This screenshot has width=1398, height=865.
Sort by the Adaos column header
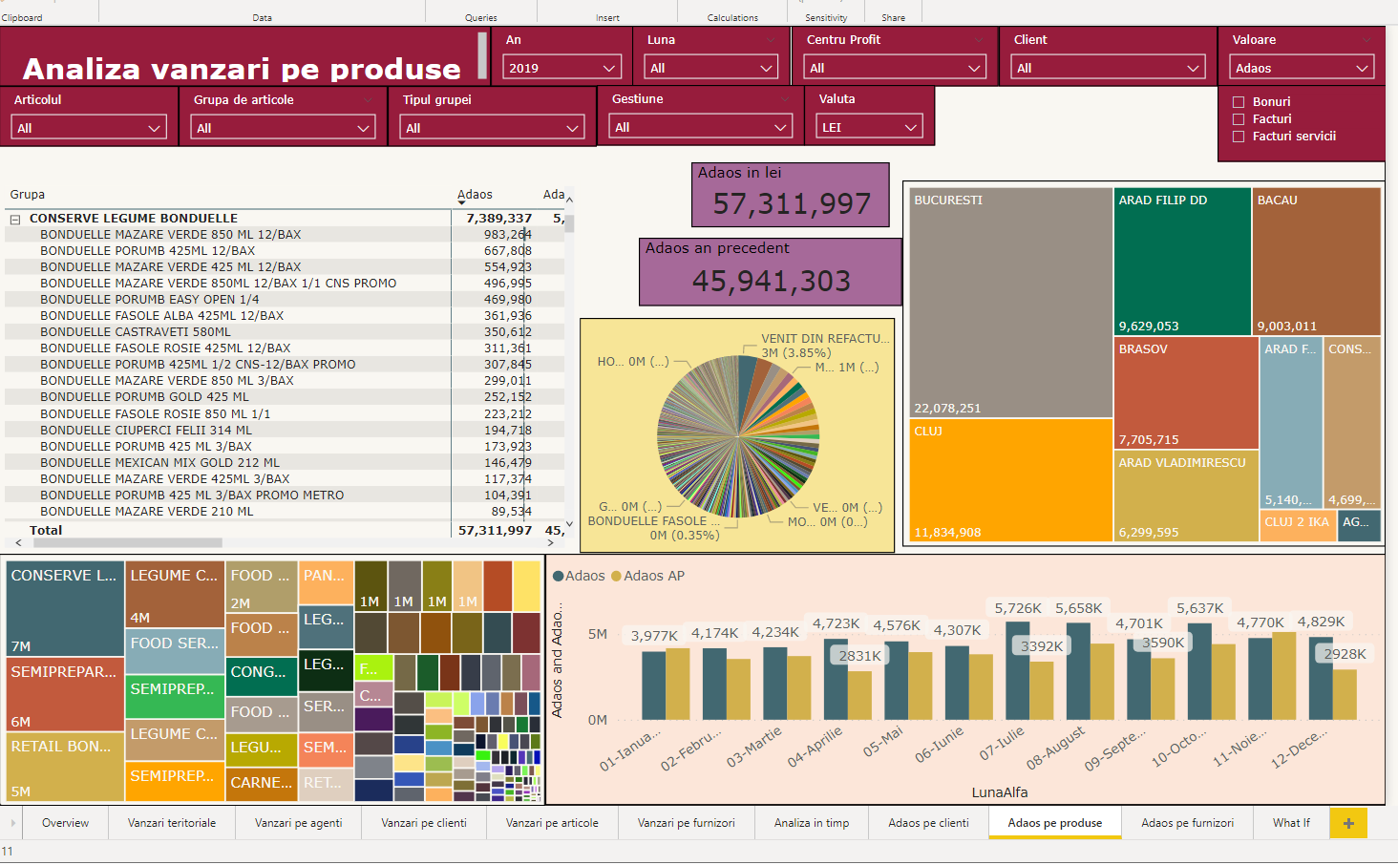click(x=475, y=195)
